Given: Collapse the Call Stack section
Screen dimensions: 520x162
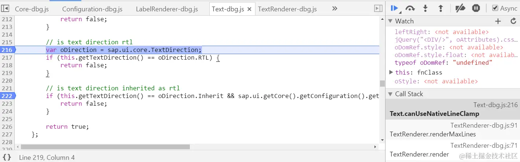Looking at the screenshot, I should click(x=390, y=94).
